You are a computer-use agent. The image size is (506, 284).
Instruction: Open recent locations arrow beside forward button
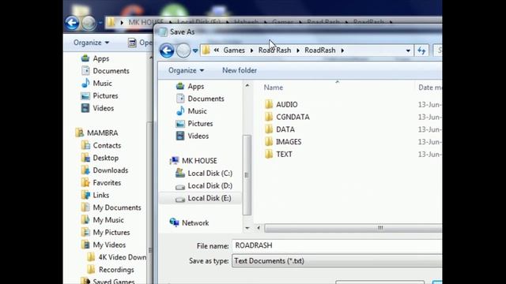point(195,50)
